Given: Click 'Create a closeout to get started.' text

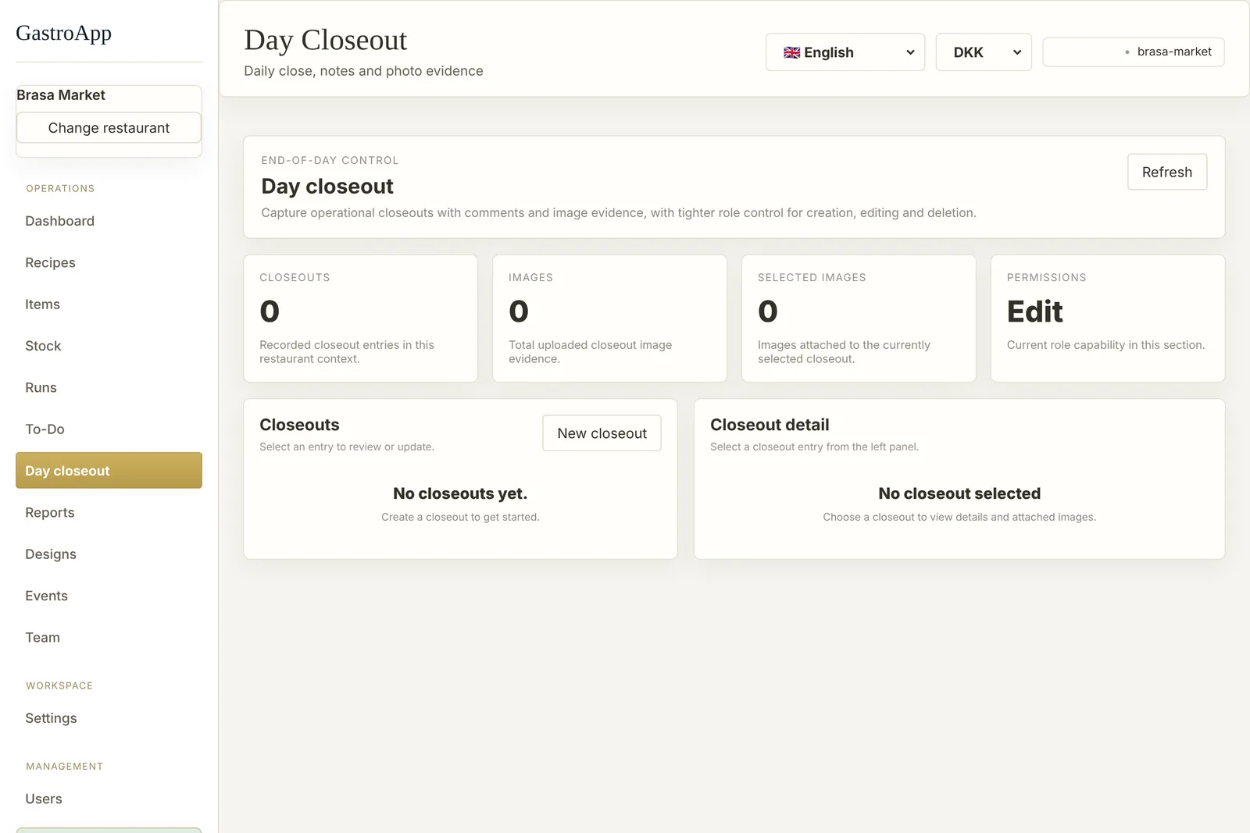Looking at the screenshot, I should tap(460, 517).
